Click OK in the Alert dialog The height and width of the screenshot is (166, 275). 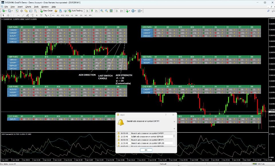pos(146,150)
